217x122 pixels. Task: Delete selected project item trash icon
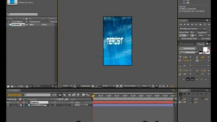pos(27,86)
